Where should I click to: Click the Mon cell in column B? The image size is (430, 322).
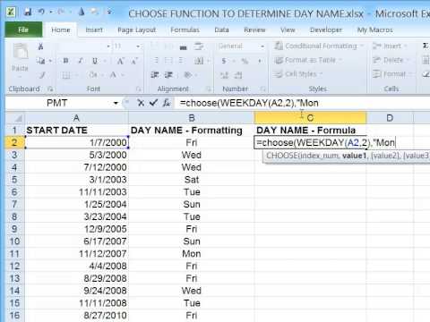pos(192,254)
